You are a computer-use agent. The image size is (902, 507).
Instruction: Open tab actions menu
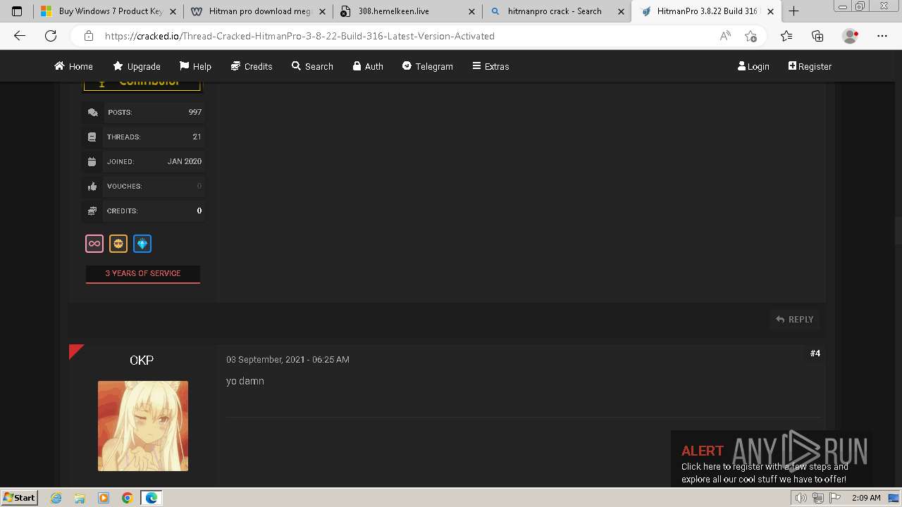pos(17,11)
